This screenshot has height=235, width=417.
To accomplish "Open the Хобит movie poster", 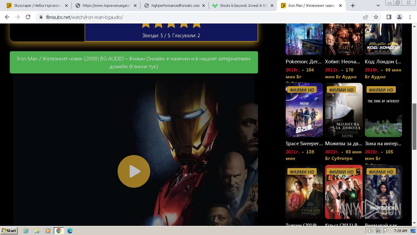I will coord(344,39).
